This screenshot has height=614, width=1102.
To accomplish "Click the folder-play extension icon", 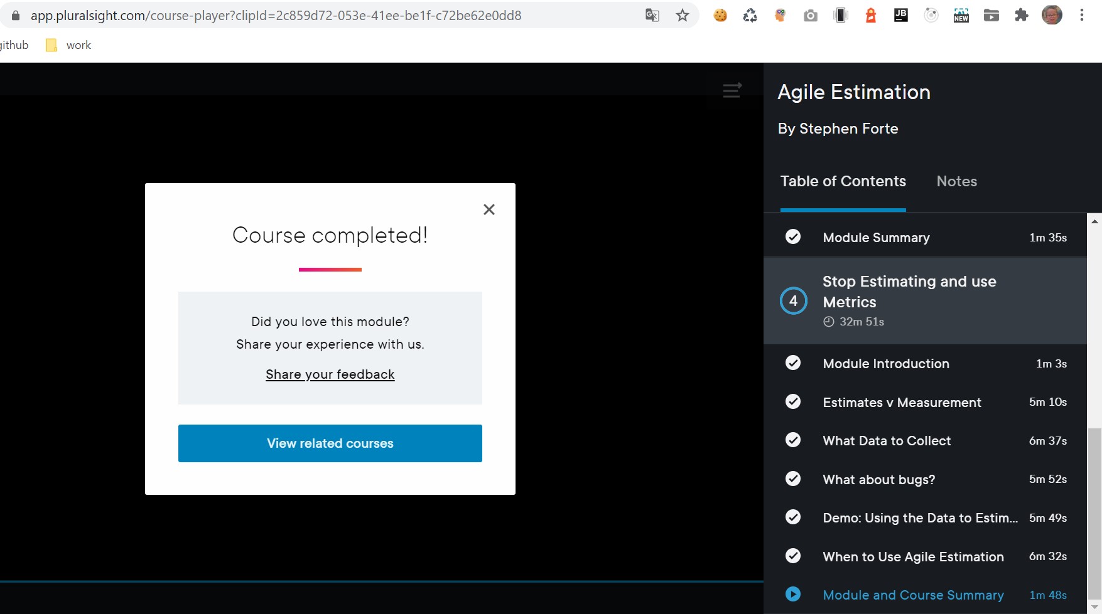I will click(991, 16).
